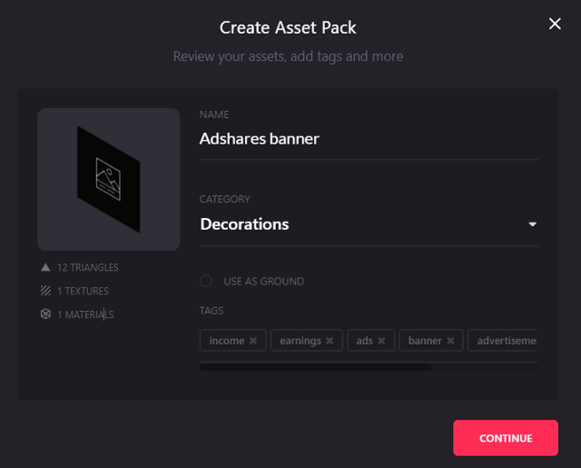Click the triangles count icon
This screenshot has height=468, width=581.
(45, 267)
